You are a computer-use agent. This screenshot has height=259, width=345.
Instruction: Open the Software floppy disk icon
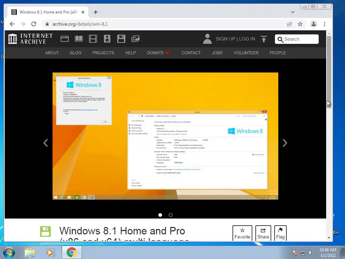tap(121, 39)
